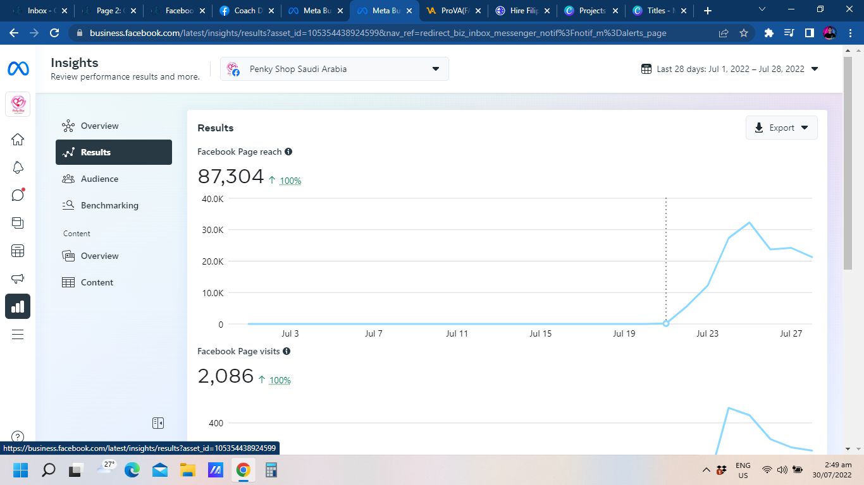Open Chrome's three-dot menu
The image size is (864, 485).
[x=849, y=33]
